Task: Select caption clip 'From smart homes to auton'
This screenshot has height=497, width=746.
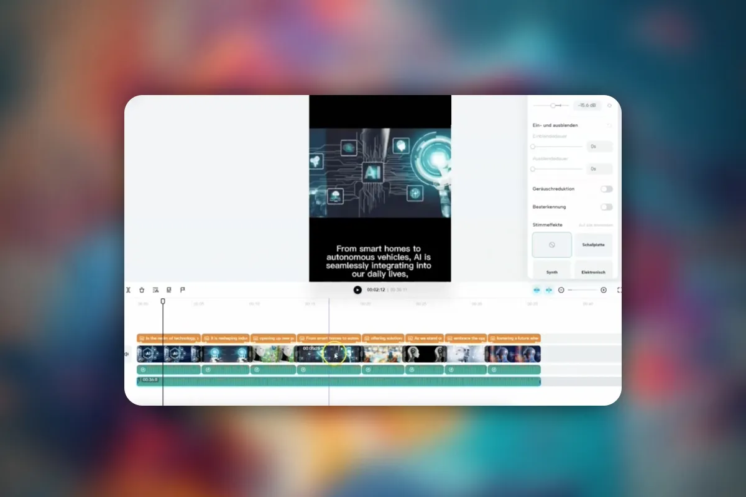Action: (329, 339)
